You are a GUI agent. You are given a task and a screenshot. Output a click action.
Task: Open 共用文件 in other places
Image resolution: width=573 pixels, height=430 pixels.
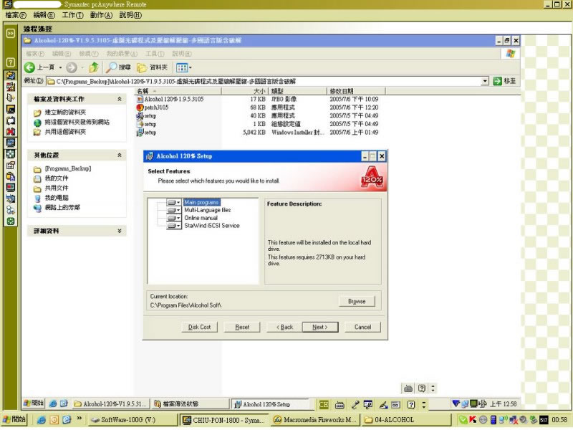click(57, 188)
